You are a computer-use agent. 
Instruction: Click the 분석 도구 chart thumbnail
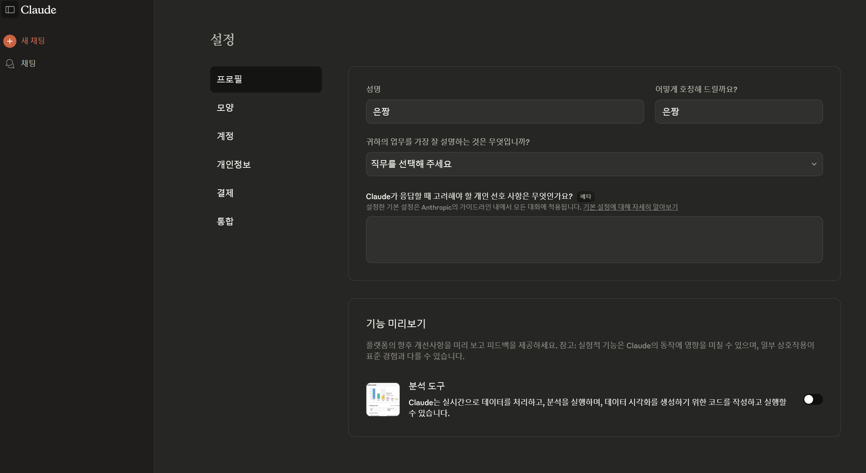click(383, 399)
